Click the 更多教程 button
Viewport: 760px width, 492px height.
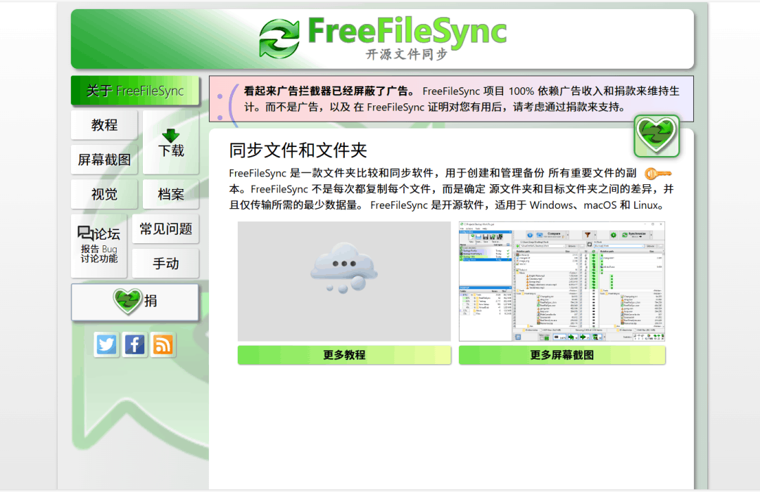coord(344,355)
